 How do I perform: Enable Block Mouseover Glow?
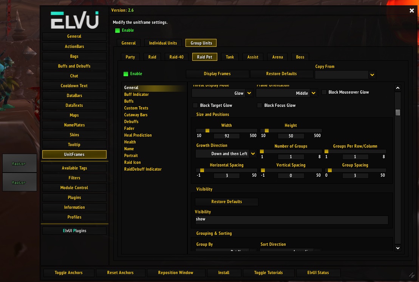pos(324,92)
